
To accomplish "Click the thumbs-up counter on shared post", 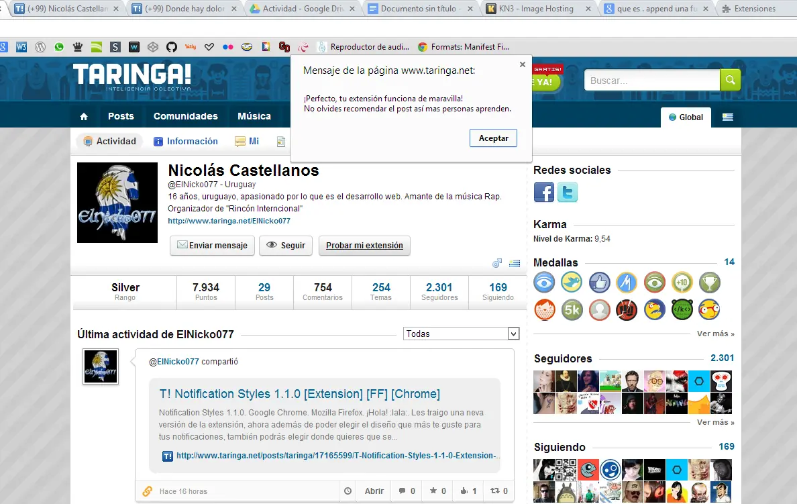I will tap(469, 491).
